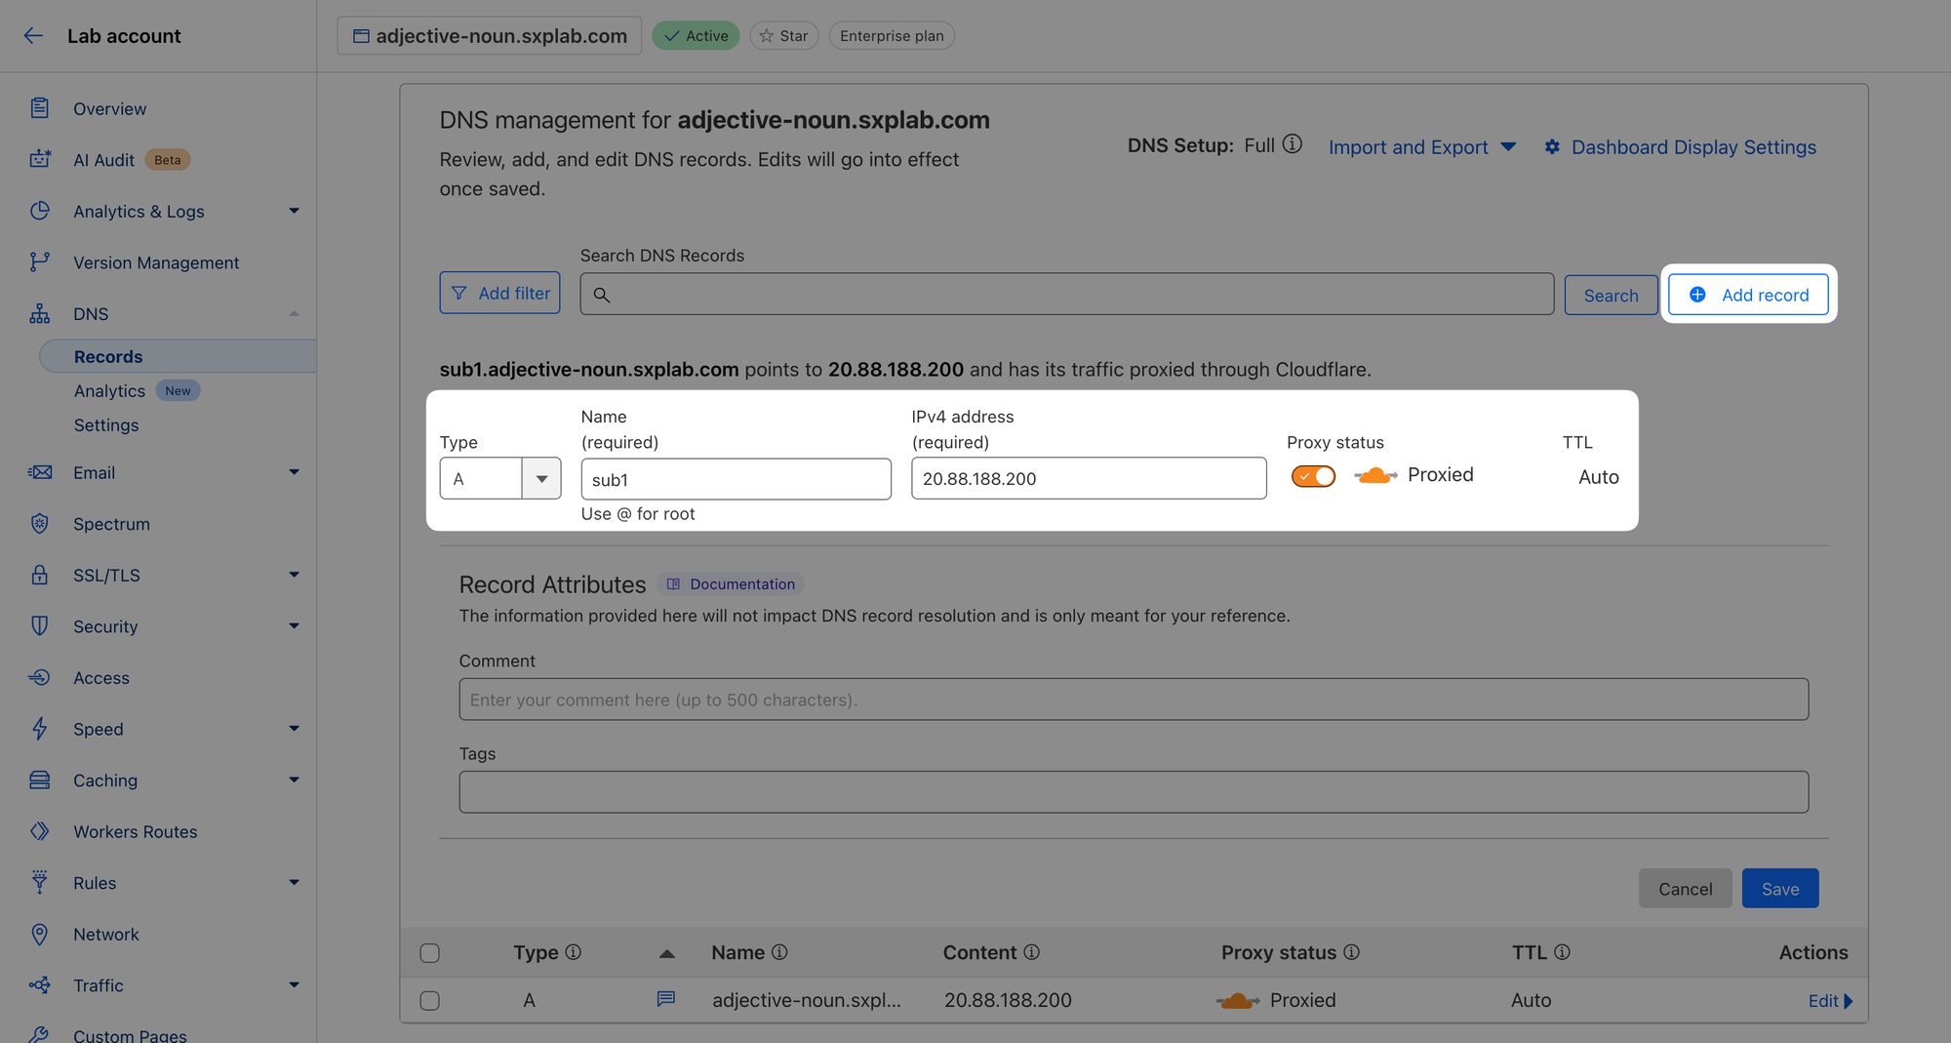Open the record Type dropdown
1951x1043 pixels.
tap(541, 478)
